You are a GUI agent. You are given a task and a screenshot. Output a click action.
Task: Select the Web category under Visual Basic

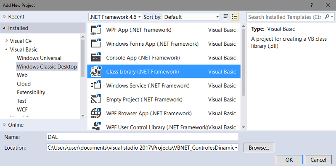22,75
